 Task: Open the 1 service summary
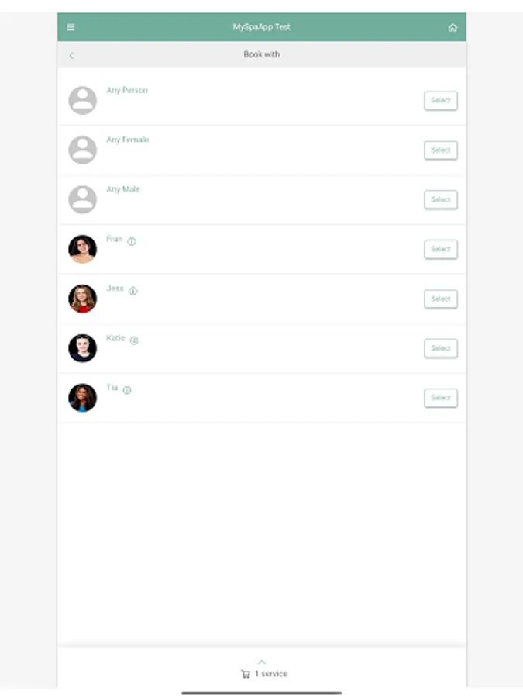(x=271, y=674)
